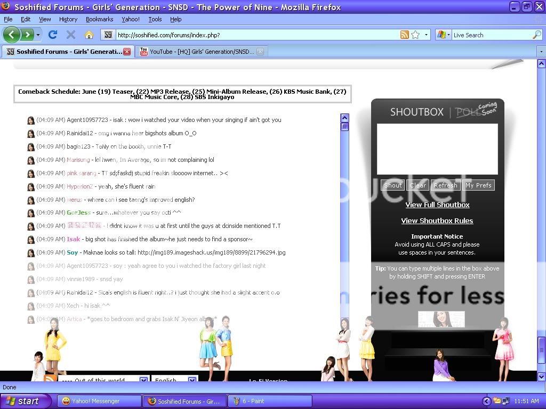This screenshot has height=409, width=546.
Task: Click avatar icon beside Isak's shout
Action: (30, 240)
